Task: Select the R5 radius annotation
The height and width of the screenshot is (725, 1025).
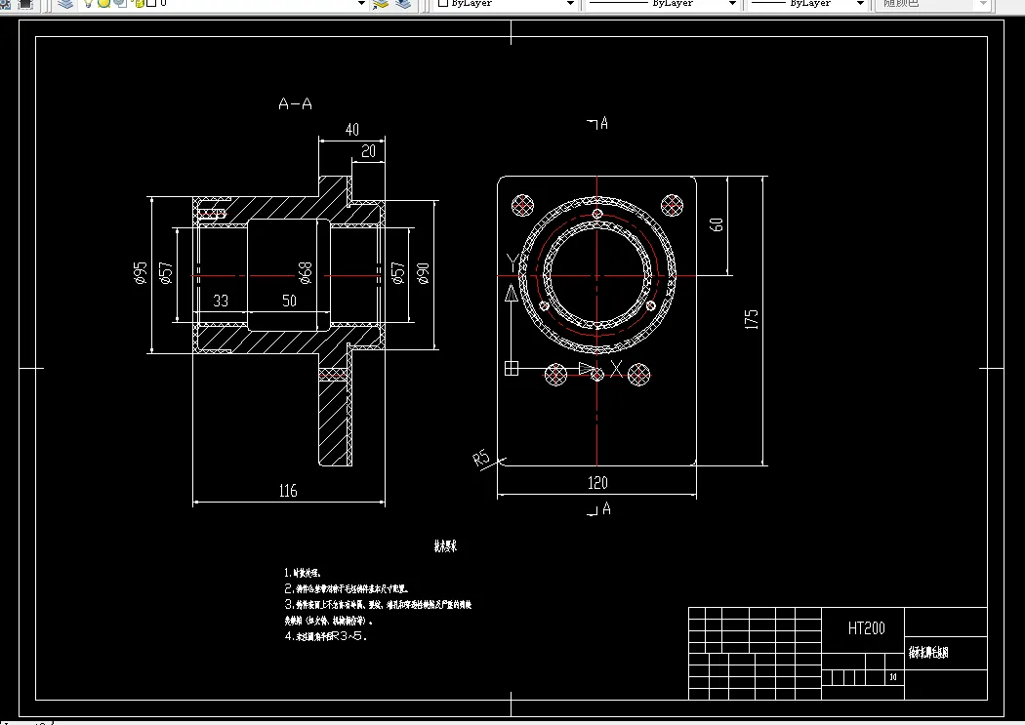Action: point(480,459)
